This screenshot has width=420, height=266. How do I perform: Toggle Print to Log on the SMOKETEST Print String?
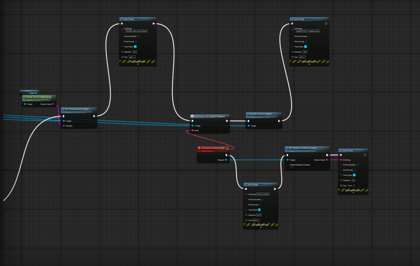click(x=306, y=41)
